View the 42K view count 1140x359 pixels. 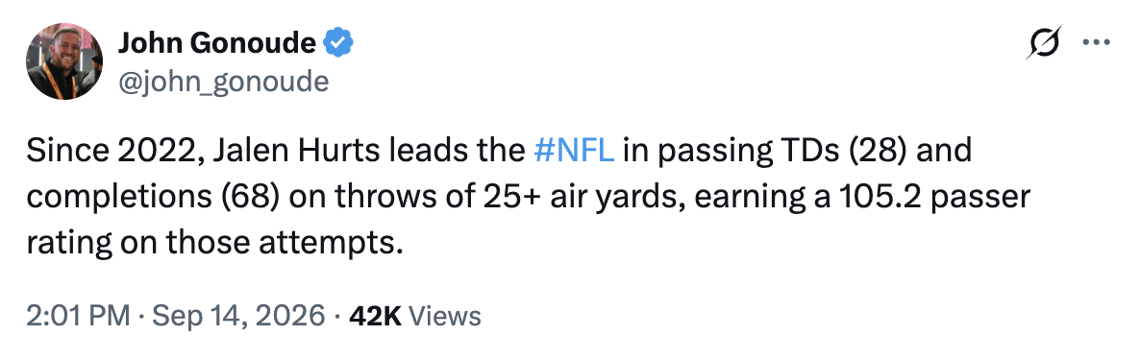[x=375, y=316]
